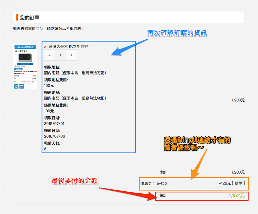The height and width of the screenshot is (214, 258).
Task: Click the 領取地點 label
Action: pos(52,67)
